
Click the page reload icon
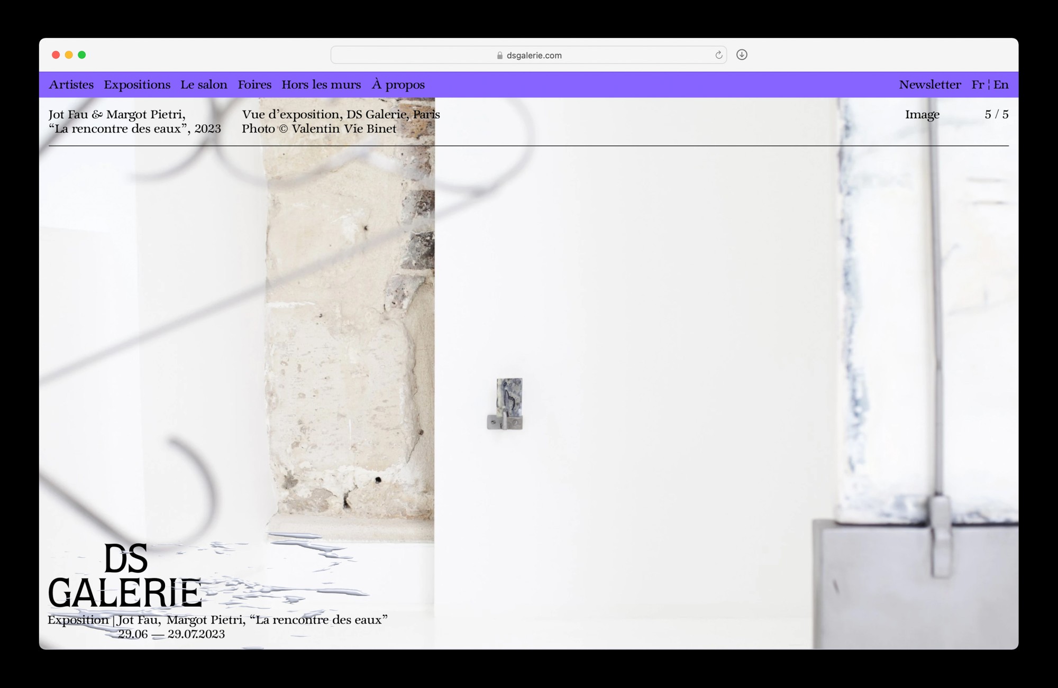click(718, 55)
